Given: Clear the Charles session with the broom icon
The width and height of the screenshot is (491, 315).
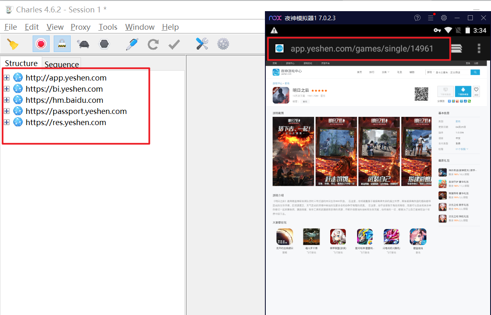Looking at the screenshot, I should point(13,44).
